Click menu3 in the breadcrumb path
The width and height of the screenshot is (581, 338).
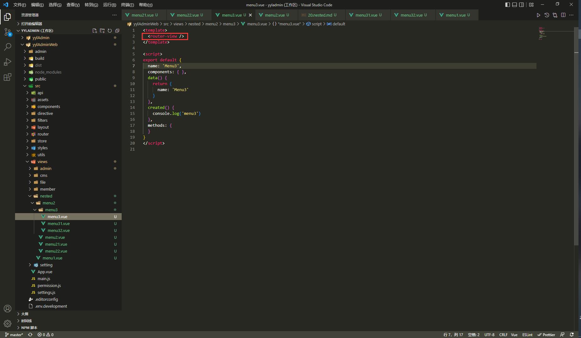pyautogui.click(x=229, y=24)
